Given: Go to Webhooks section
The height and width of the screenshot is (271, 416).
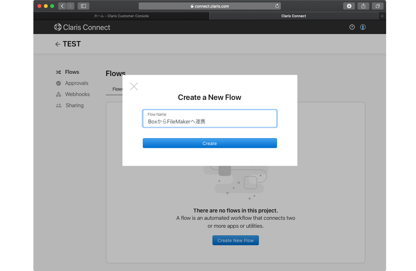Looking at the screenshot, I should [77, 94].
